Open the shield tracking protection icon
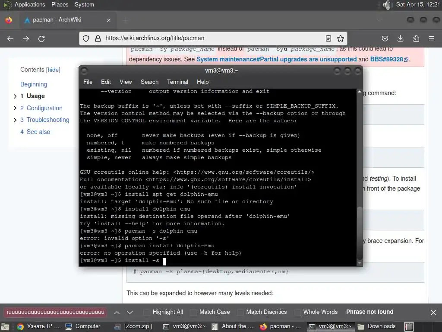The width and height of the screenshot is (442, 332). (x=86, y=38)
